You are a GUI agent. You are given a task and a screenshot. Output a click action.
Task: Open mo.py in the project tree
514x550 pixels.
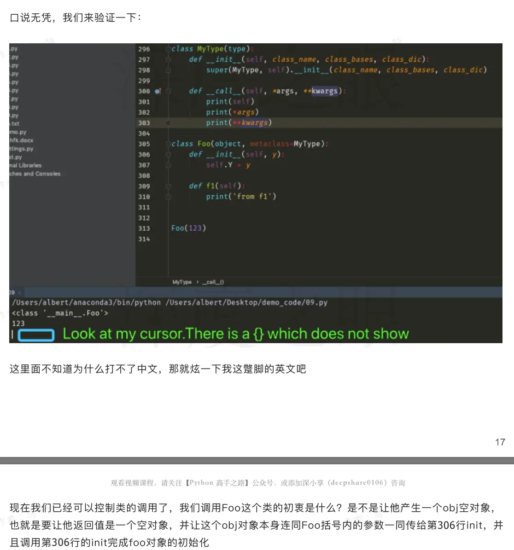pyautogui.click(x=18, y=132)
